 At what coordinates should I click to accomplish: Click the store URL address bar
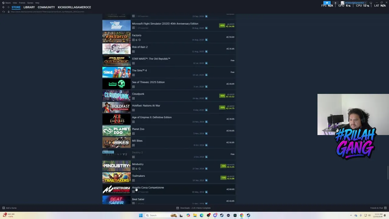tap(47, 12)
